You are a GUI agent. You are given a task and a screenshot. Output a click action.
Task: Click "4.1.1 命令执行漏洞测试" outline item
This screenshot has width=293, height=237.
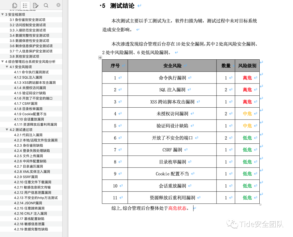(30, 72)
